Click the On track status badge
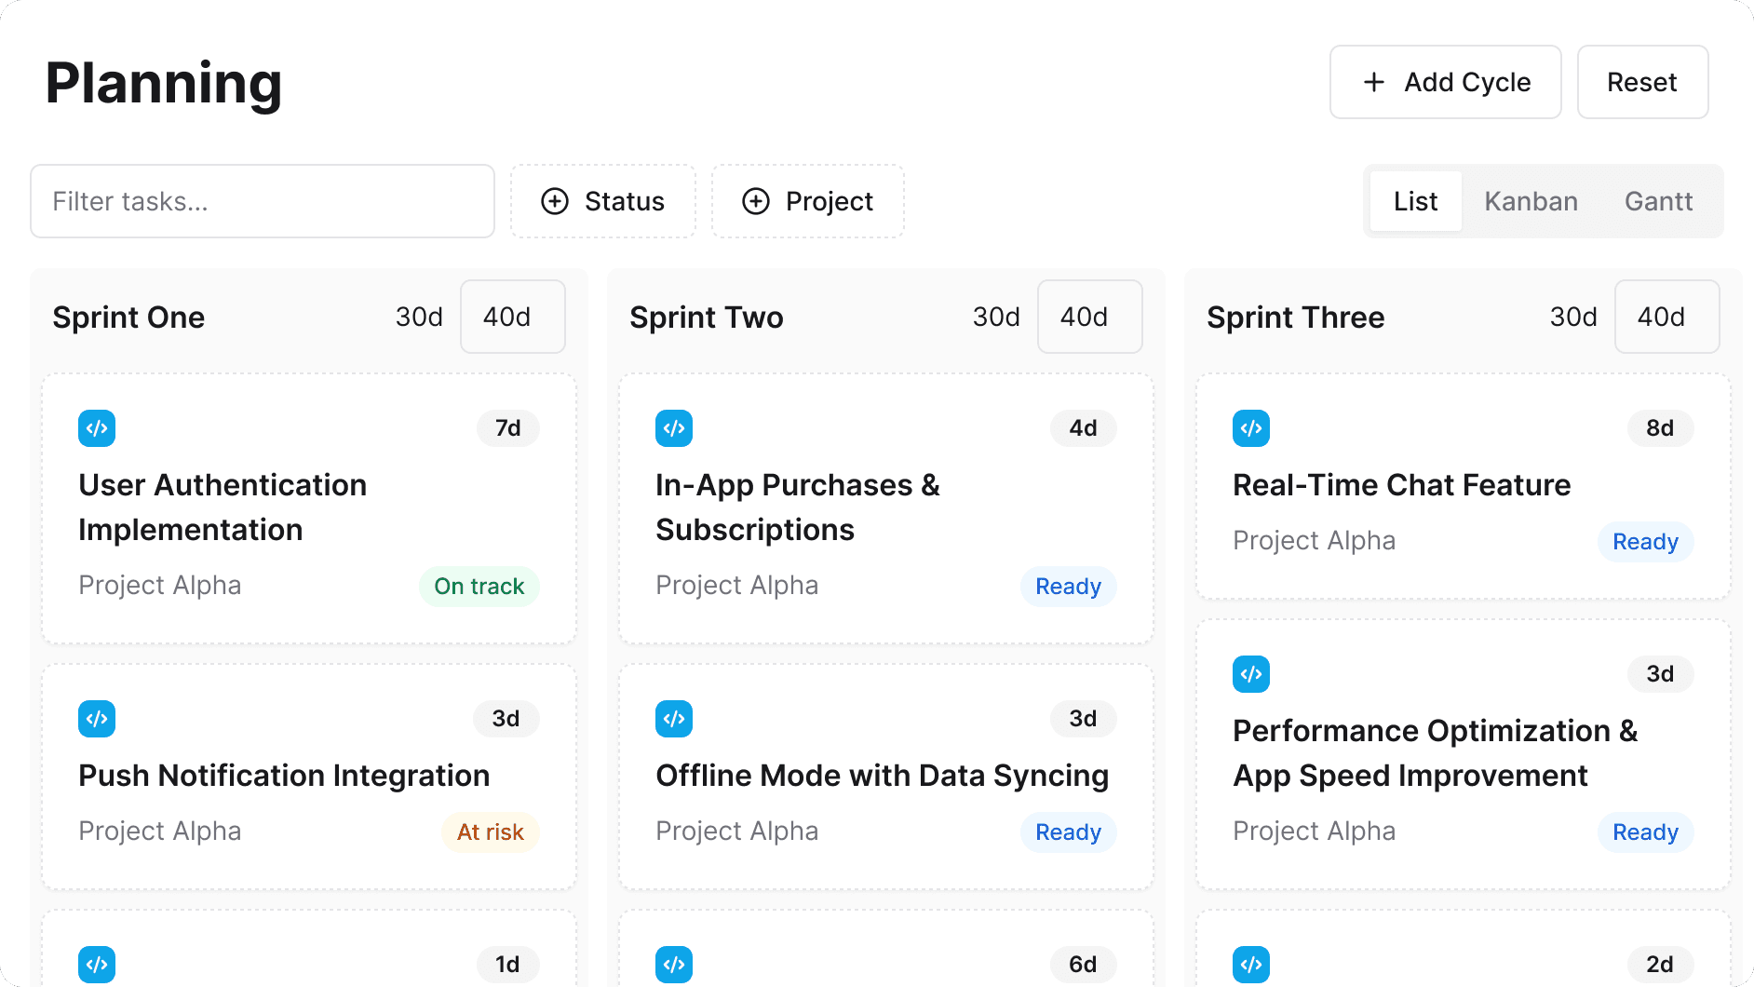 click(479, 587)
